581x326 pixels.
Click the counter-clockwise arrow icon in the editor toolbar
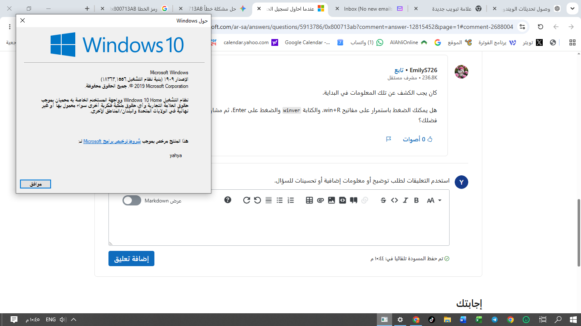[257, 200]
